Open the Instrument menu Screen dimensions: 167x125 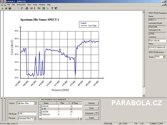[21, 5]
